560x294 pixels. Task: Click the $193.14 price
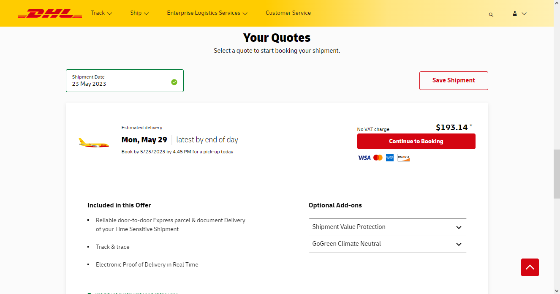click(452, 127)
